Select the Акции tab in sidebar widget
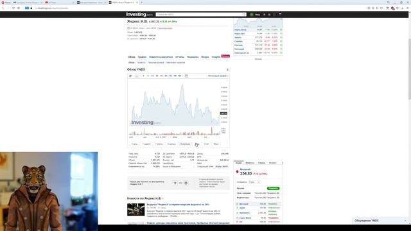The height and width of the screenshot is (231, 411). pyautogui.click(x=238, y=163)
